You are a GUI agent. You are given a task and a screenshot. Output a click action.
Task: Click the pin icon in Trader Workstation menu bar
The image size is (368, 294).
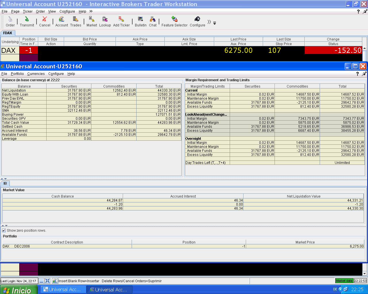coord(365,11)
